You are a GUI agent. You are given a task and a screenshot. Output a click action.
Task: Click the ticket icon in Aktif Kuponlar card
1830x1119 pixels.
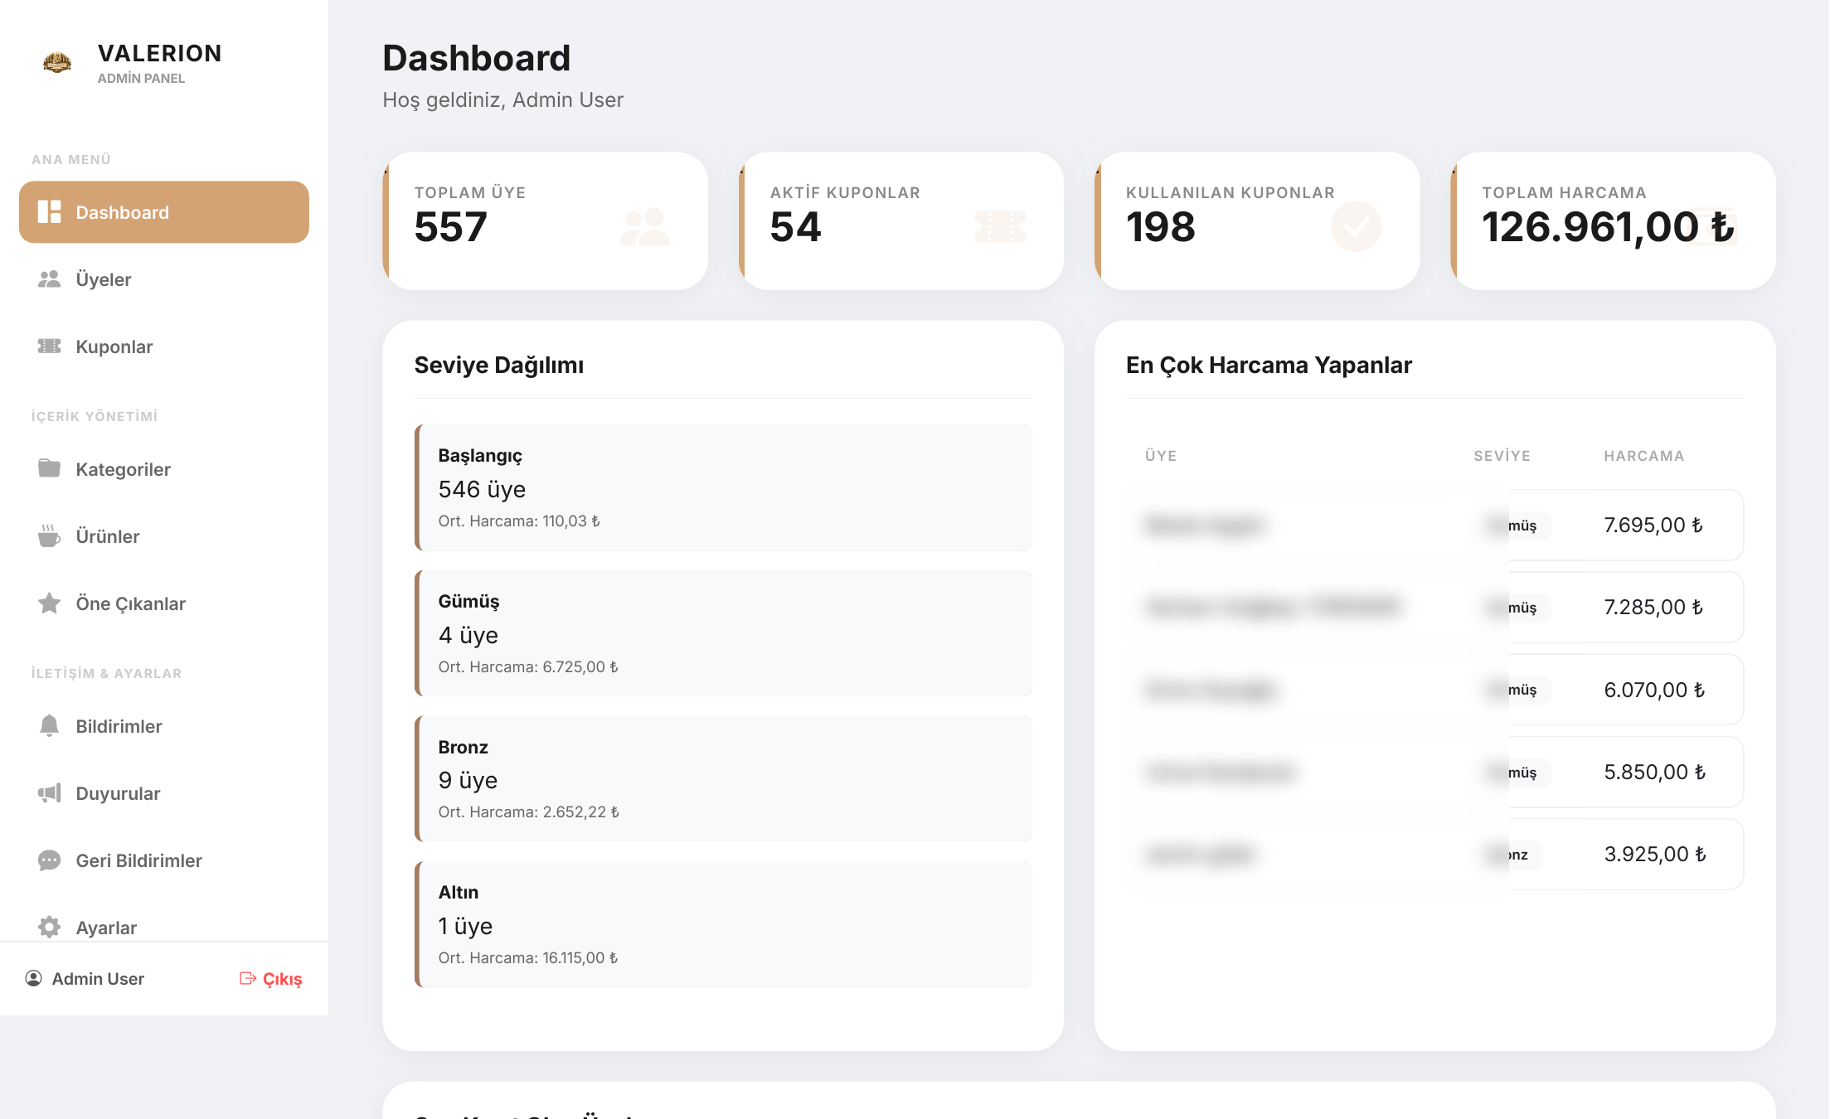(1001, 227)
